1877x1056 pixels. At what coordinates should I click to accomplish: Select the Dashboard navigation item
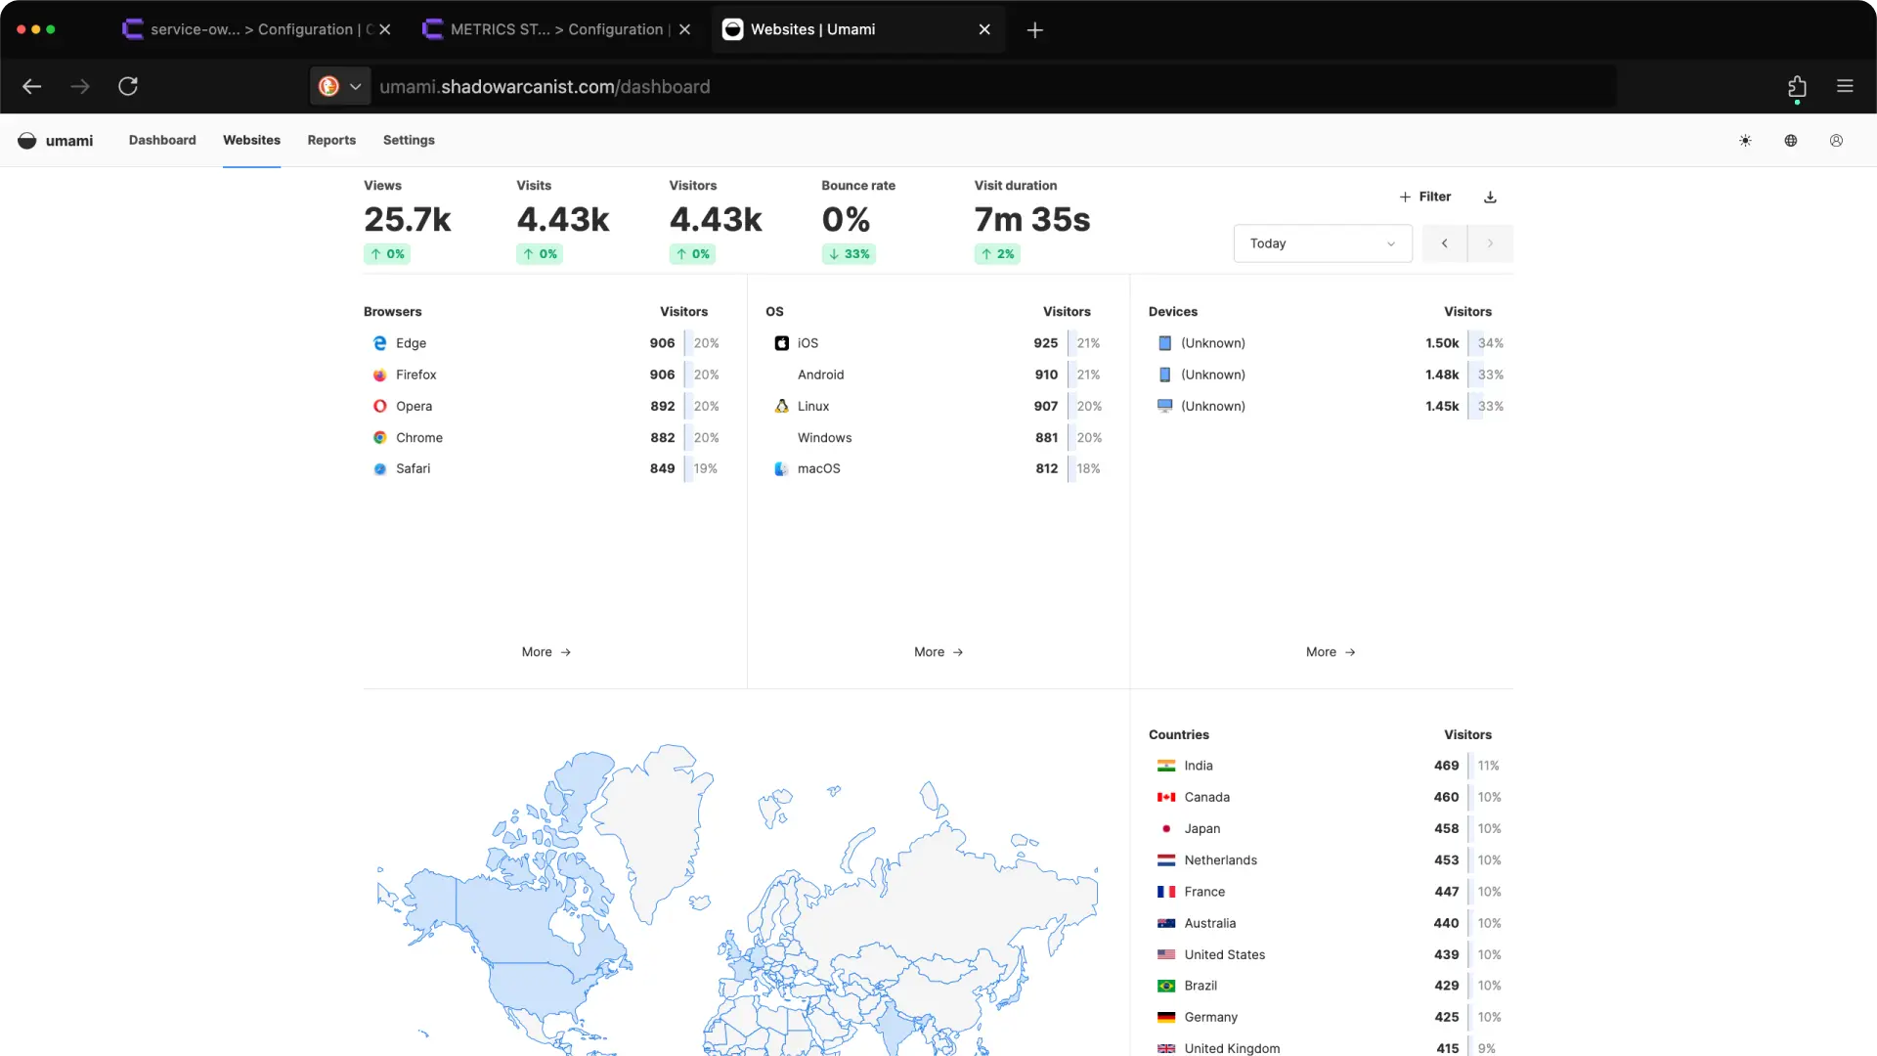click(x=162, y=140)
